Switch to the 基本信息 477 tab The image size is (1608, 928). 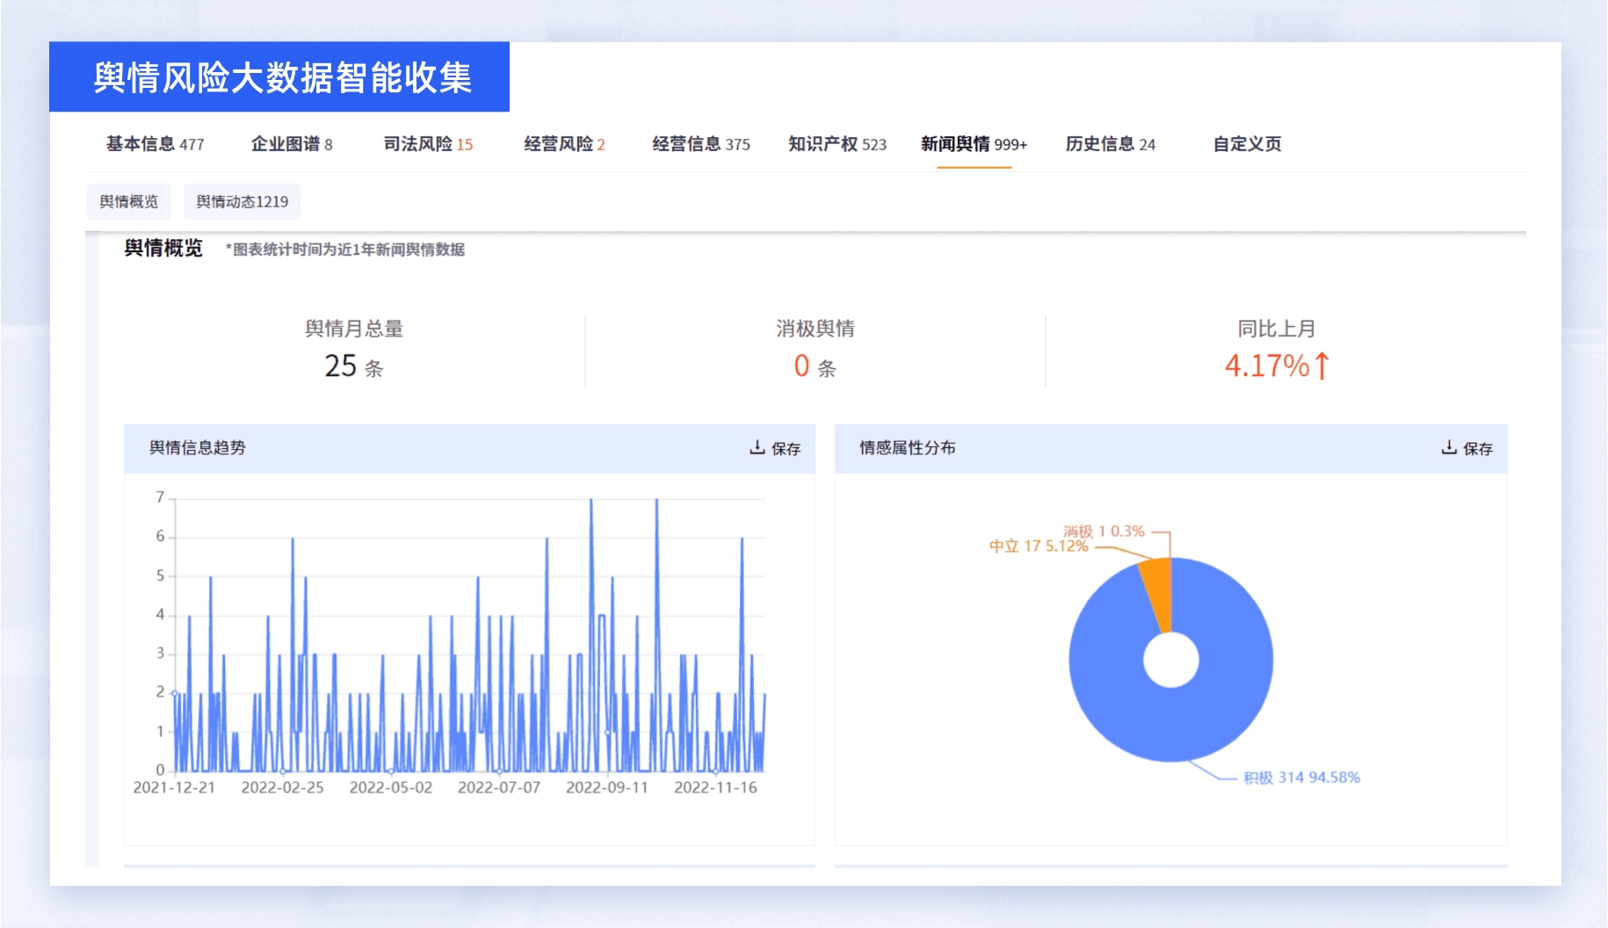(155, 144)
